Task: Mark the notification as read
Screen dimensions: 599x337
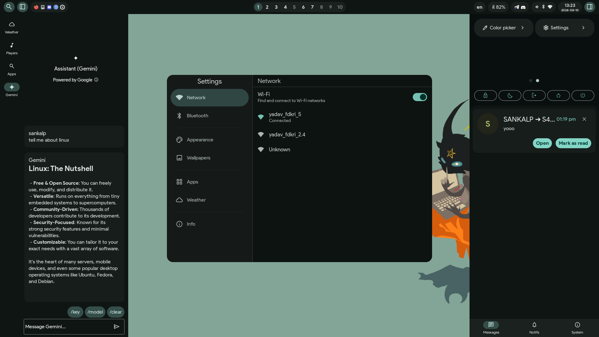Action: [573, 143]
